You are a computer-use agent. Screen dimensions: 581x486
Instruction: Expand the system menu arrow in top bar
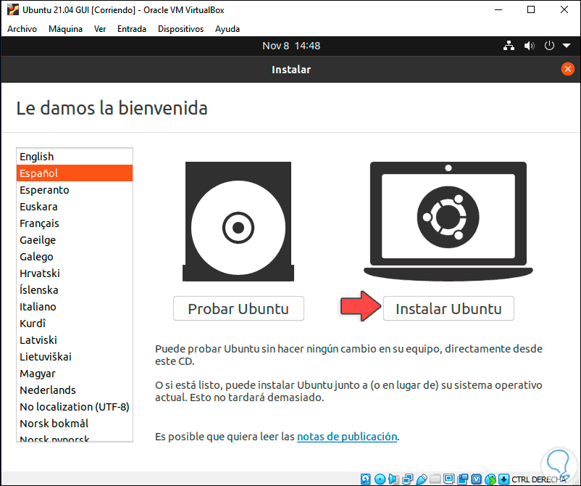coord(567,46)
